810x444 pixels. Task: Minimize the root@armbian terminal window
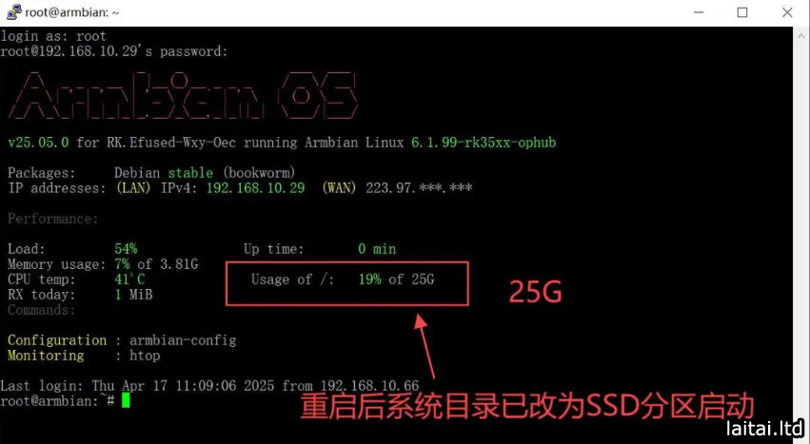(x=699, y=12)
